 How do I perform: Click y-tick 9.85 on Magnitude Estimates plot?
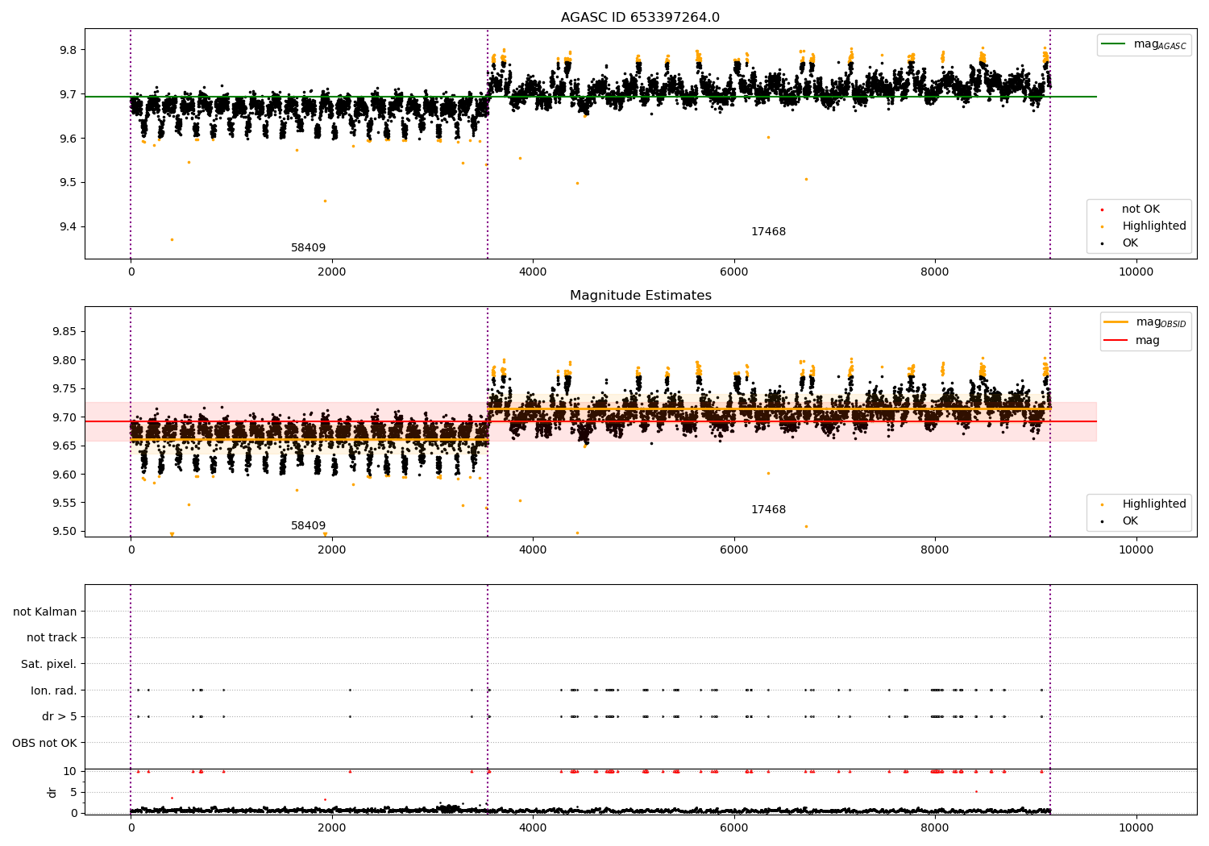point(63,332)
